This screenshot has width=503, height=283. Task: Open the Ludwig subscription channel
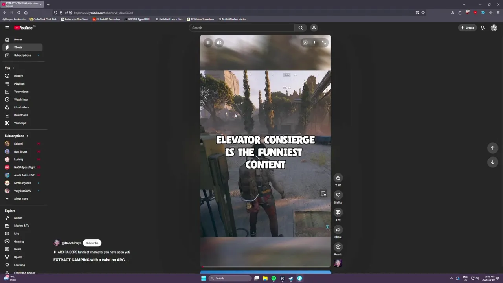click(22, 159)
